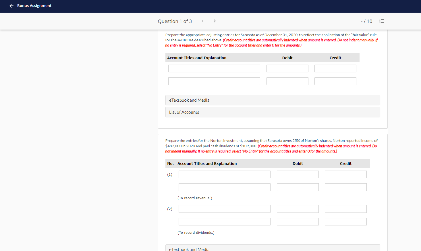Click the (To record revenue.) label
Screen dimensions: 421x251
[195, 198]
